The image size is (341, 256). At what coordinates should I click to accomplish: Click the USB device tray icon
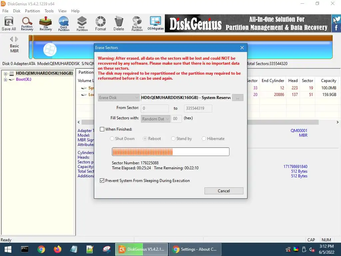[304, 249]
